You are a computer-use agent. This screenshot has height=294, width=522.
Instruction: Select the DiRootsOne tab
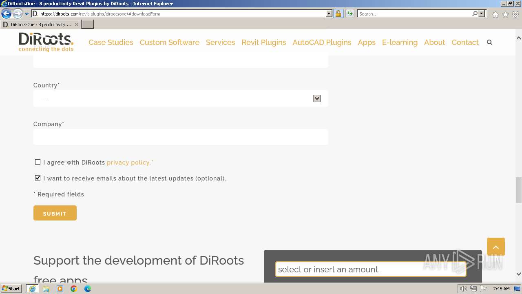point(41,24)
